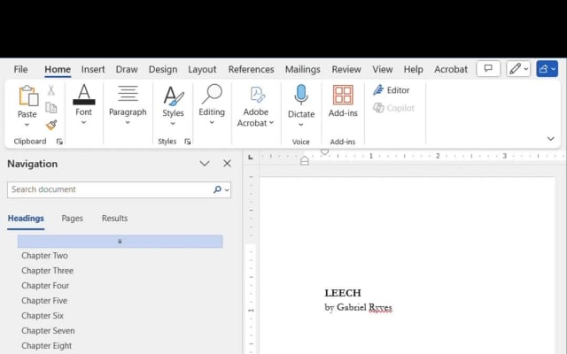The width and height of the screenshot is (567, 354).
Task: Open the Review tab
Action: click(346, 69)
